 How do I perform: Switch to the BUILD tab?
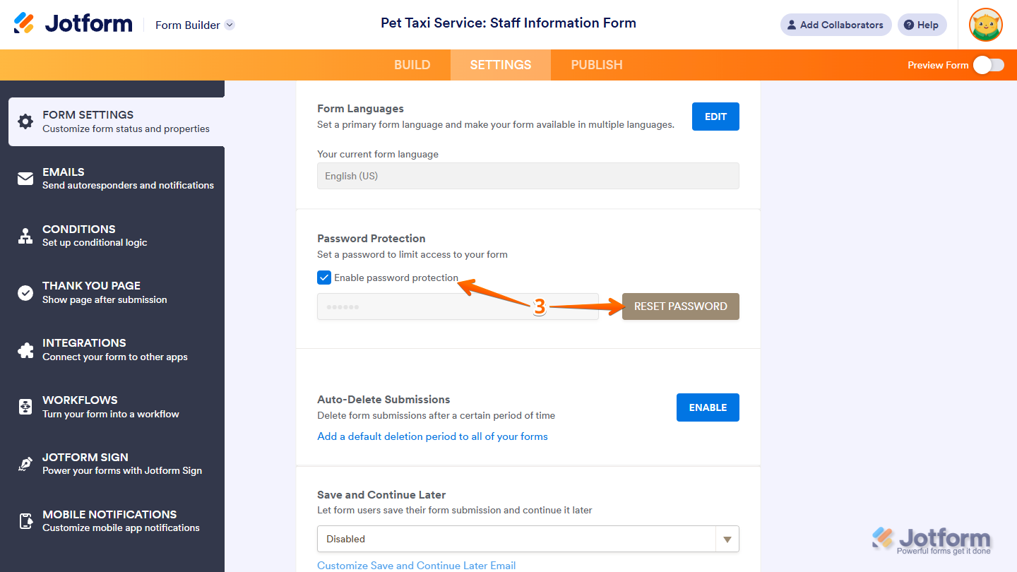click(x=412, y=65)
